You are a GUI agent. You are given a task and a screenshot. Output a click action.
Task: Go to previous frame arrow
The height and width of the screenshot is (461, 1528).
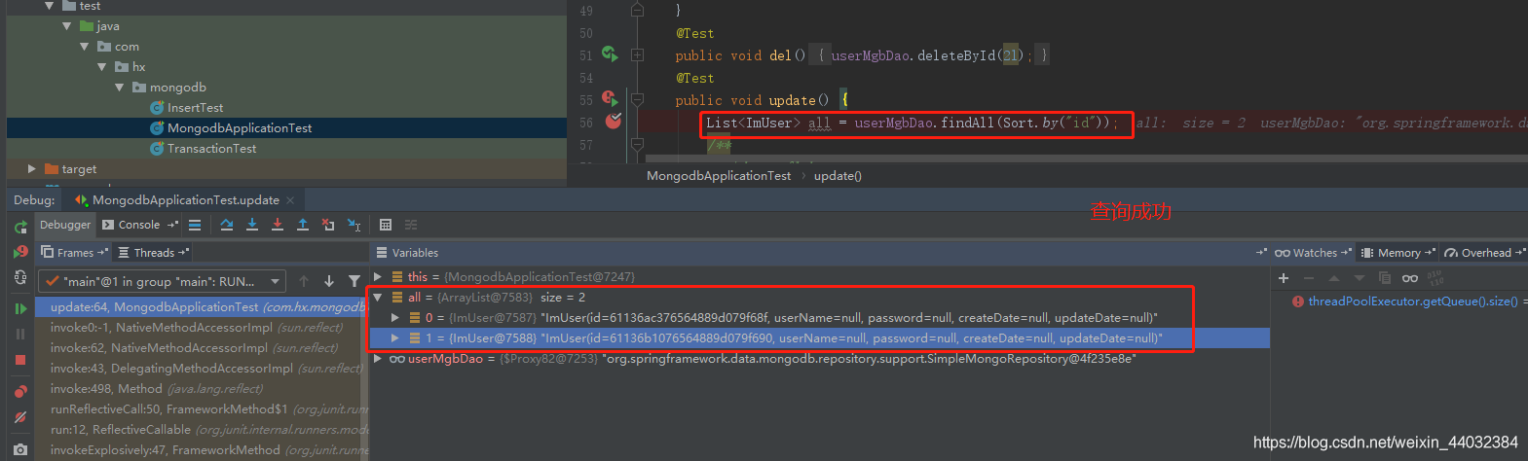304,281
